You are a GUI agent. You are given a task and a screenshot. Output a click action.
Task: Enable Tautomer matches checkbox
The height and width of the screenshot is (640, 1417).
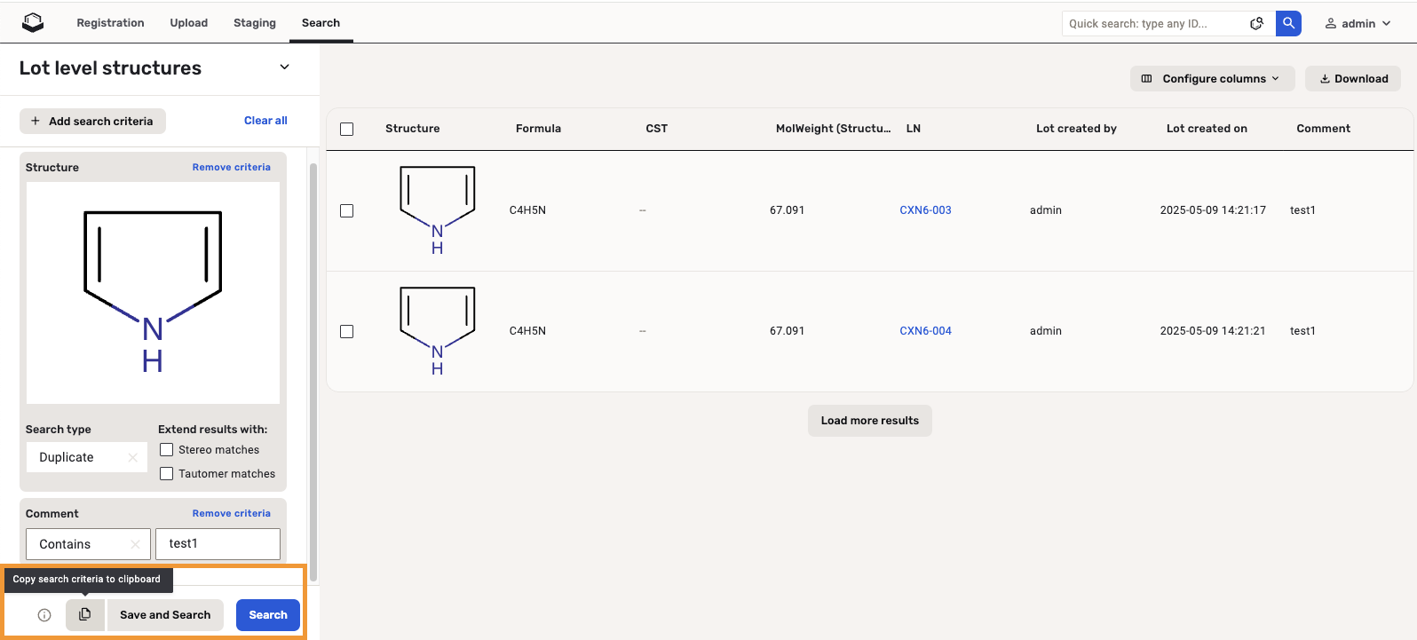pos(167,474)
